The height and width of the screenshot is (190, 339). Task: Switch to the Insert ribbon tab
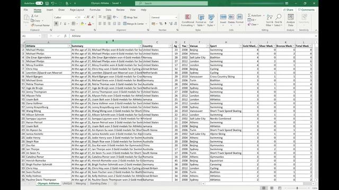tap(50, 9)
